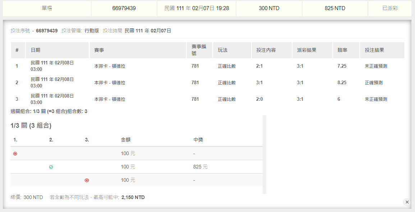The height and width of the screenshot is (212, 415).
Task: Click the '300 NTD' amount in summary row
Action: (269, 8)
